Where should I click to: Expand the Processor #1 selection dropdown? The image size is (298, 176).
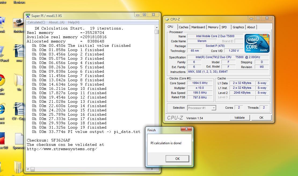click(214, 108)
